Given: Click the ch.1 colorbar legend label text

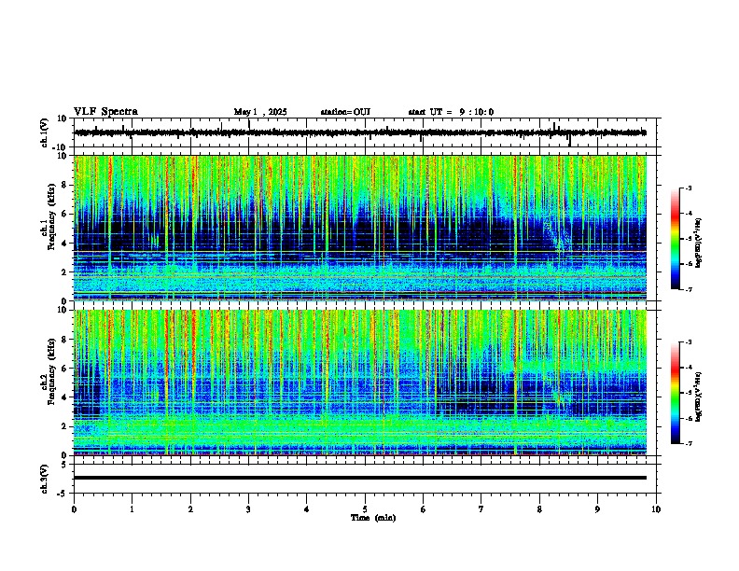Looking at the screenshot, I should 699,244.
